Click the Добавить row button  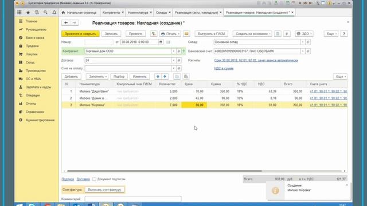click(71, 77)
